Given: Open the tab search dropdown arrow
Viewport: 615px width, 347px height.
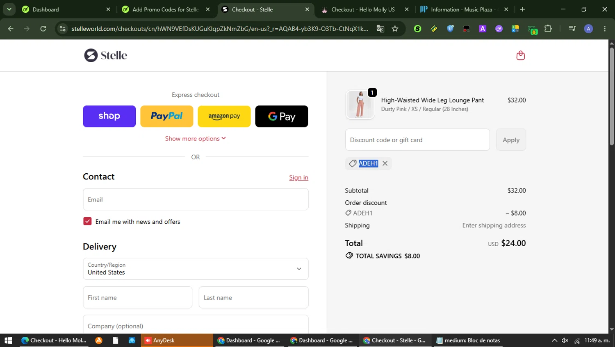Looking at the screenshot, I should (x=9, y=9).
